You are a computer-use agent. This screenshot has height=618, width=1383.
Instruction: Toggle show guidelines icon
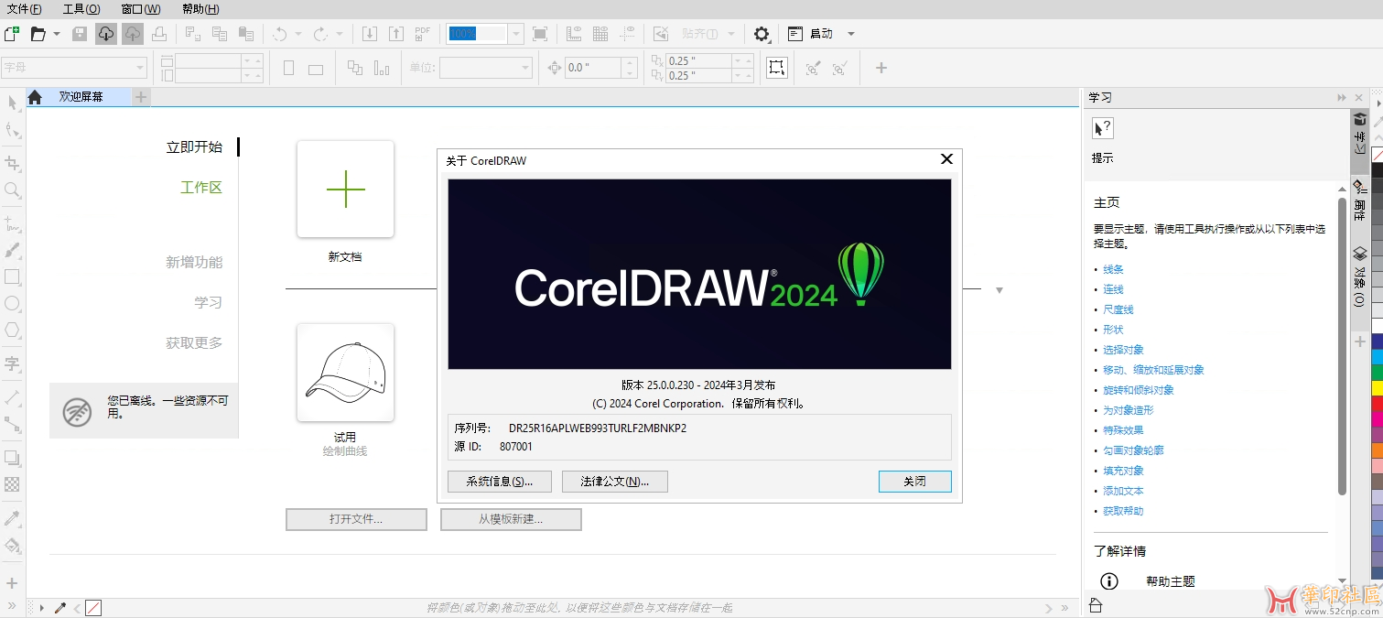pyautogui.click(x=627, y=34)
